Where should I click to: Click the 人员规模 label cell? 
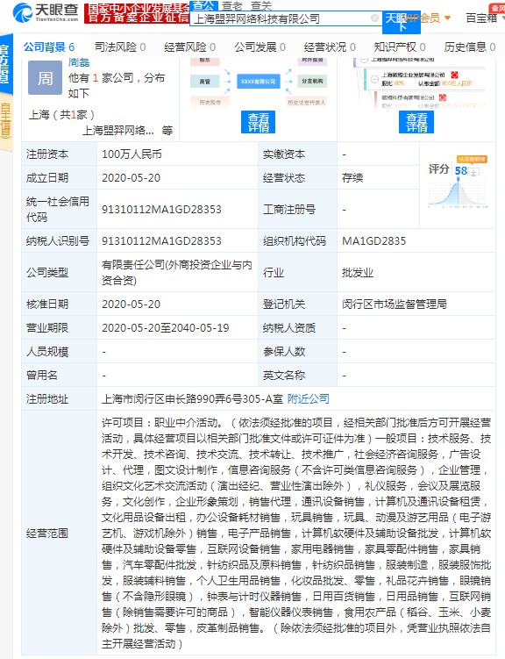(60, 351)
